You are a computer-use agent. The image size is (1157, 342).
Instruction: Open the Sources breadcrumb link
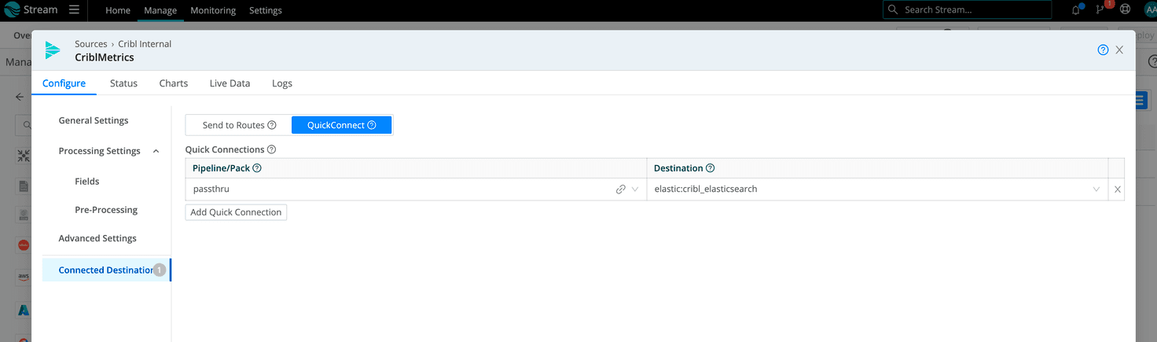91,44
